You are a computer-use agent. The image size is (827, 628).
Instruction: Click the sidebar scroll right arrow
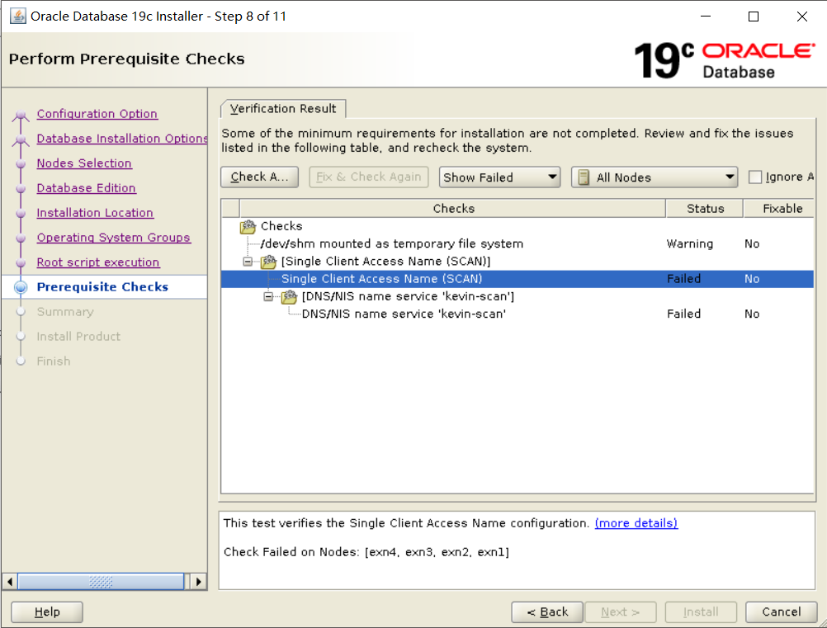point(198,582)
